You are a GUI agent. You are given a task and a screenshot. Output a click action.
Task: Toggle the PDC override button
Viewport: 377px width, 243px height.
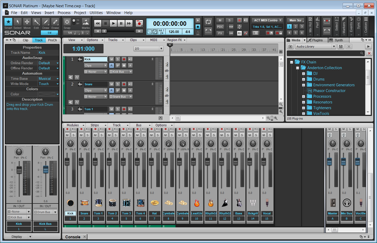click(x=220, y=27)
